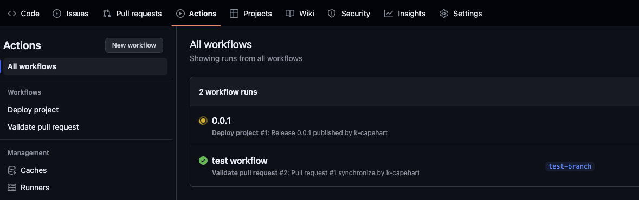Click the test-branch label
The height and width of the screenshot is (200, 639).
point(570,166)
